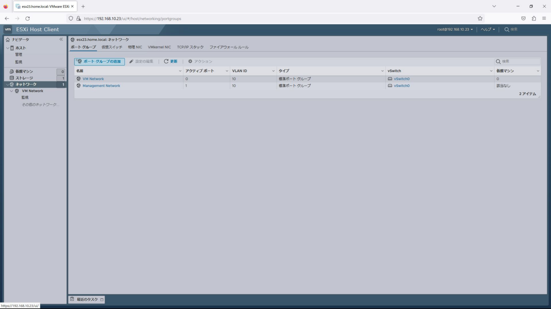Open the Firefox hamburger menu
This screenshot has height=309, width=551.
[x=544, y=18]
